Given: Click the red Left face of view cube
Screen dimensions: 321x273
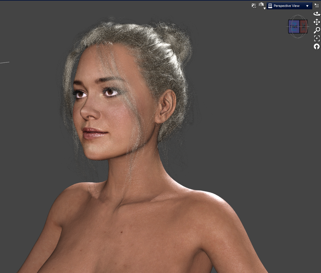Looking at the screenshot, I should click(x=303, y=26).
